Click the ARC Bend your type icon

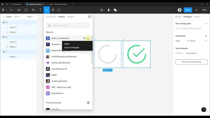(x=48, y=87)
